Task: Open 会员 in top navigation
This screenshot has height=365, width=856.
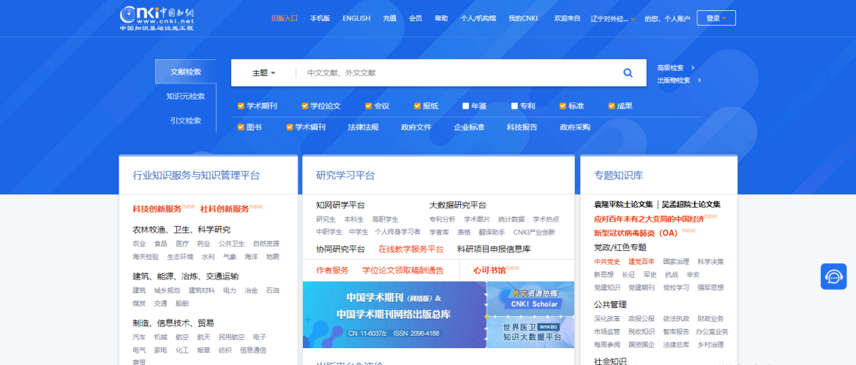Action: 416,18
